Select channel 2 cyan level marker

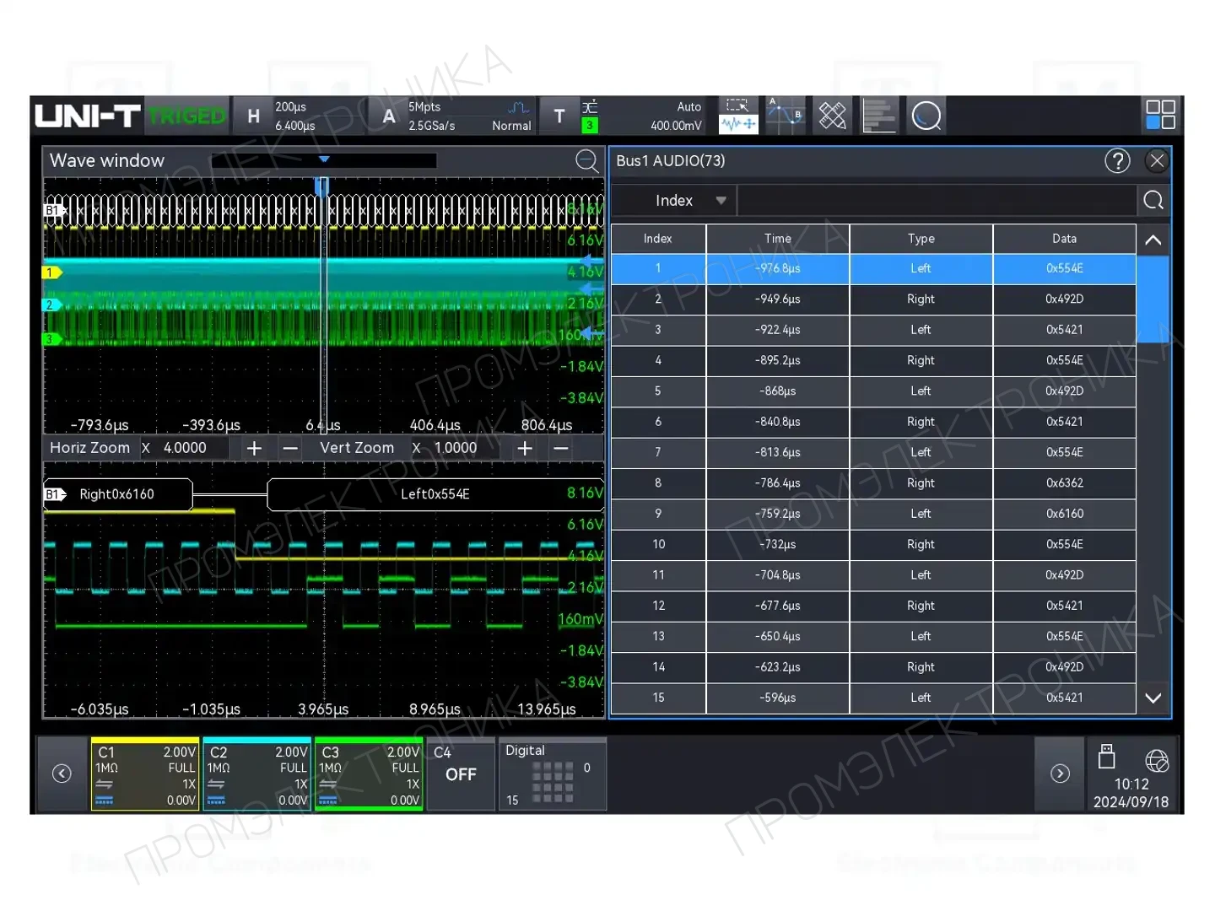(x=52, y=305)
